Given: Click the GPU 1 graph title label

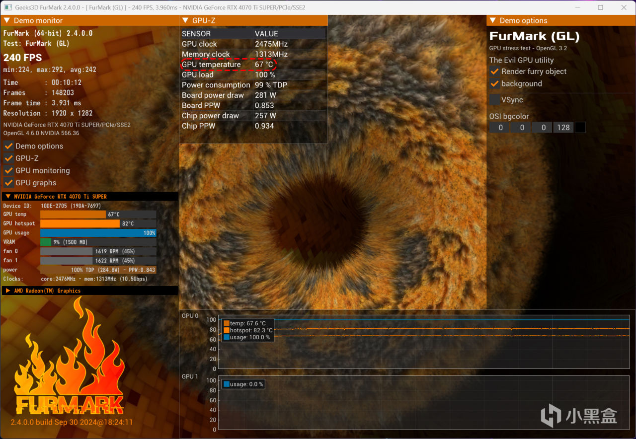Looking at the screenshot, I should coord(190,376).
